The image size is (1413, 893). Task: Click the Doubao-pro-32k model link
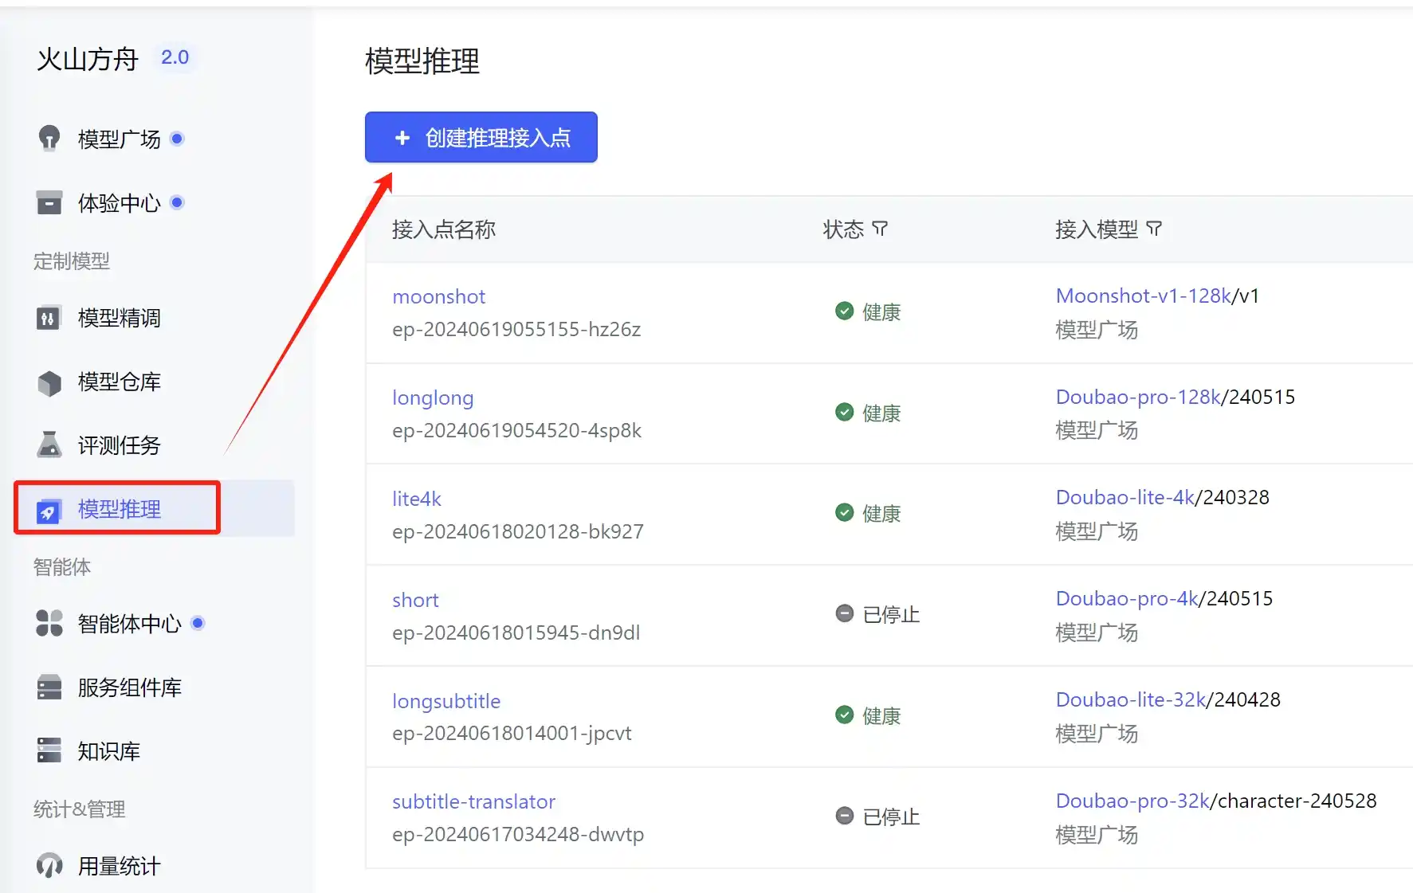(1132, 801)
